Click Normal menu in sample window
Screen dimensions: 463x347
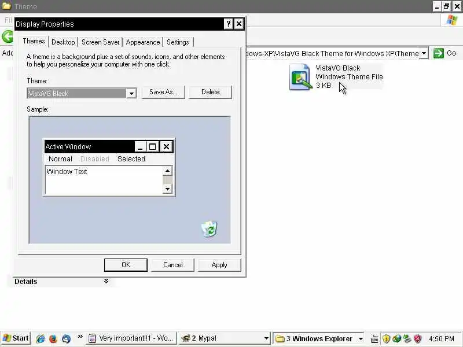60,158
